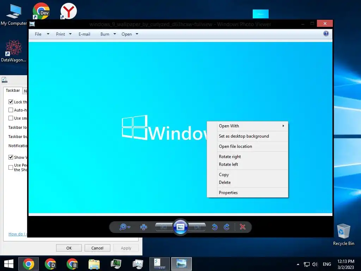Click E-mail in viewer toolbar
Viewport: 361px width, 271px height.
click(x=84, y=34)
